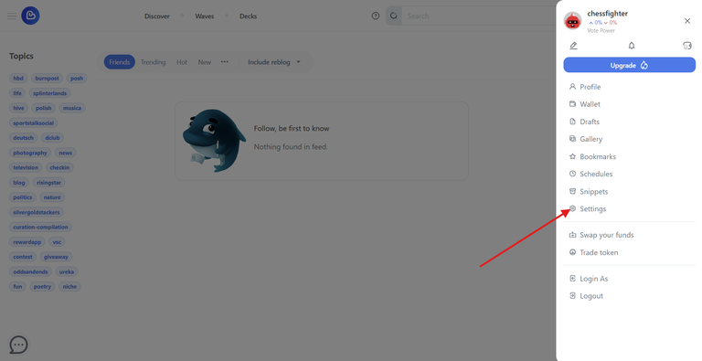702x361 pixels.
Task: Expand the Include reblog dropdown
Action: (274, 62)
